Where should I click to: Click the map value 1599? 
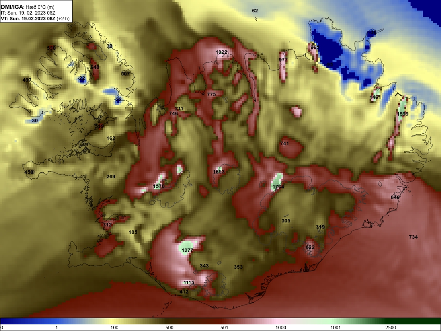point(403,114)
